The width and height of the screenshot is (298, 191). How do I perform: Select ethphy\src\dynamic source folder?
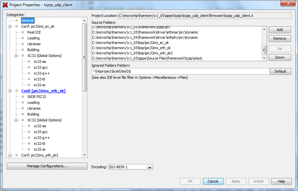click(145, 37)
